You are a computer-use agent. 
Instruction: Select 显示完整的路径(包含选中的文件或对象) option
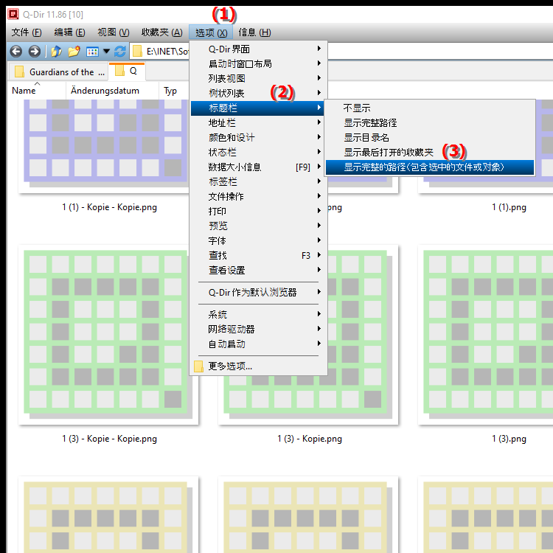(x=430, y=167)
